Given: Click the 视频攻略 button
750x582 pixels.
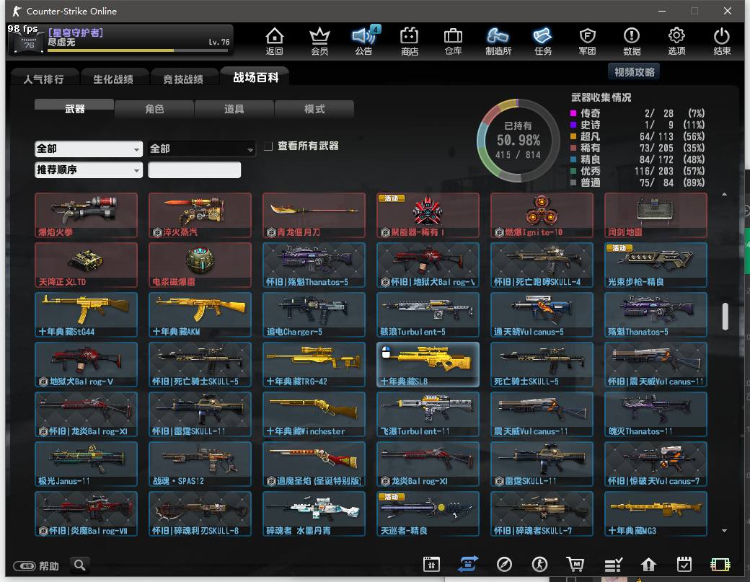Looking at the screenshot, I should click(x=634, y=71).
